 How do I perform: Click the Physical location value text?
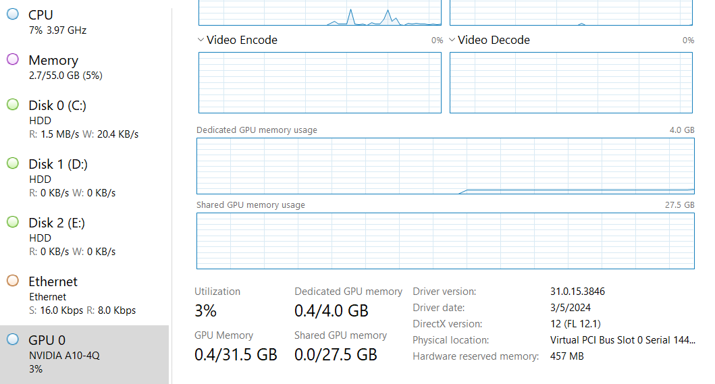tap(623, 339)
